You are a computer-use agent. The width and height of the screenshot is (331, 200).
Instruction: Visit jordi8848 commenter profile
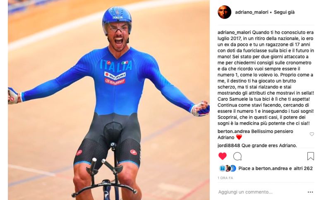coord(229,145)
